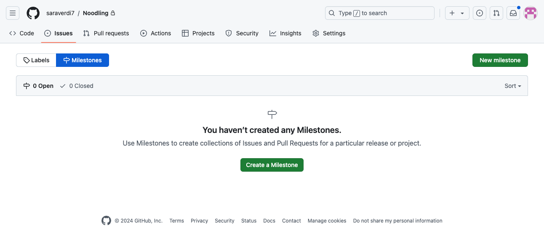Switch to the Actions tab

click(x=155, y=33)
